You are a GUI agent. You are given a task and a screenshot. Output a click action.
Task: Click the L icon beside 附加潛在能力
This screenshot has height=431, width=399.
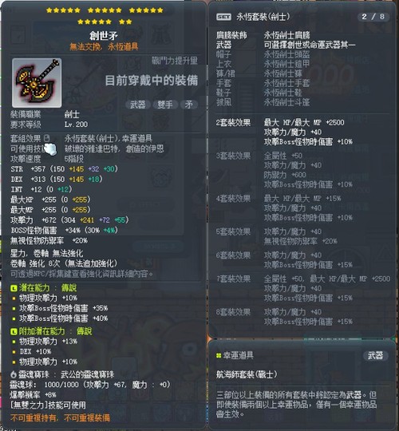tap(14, 331)
